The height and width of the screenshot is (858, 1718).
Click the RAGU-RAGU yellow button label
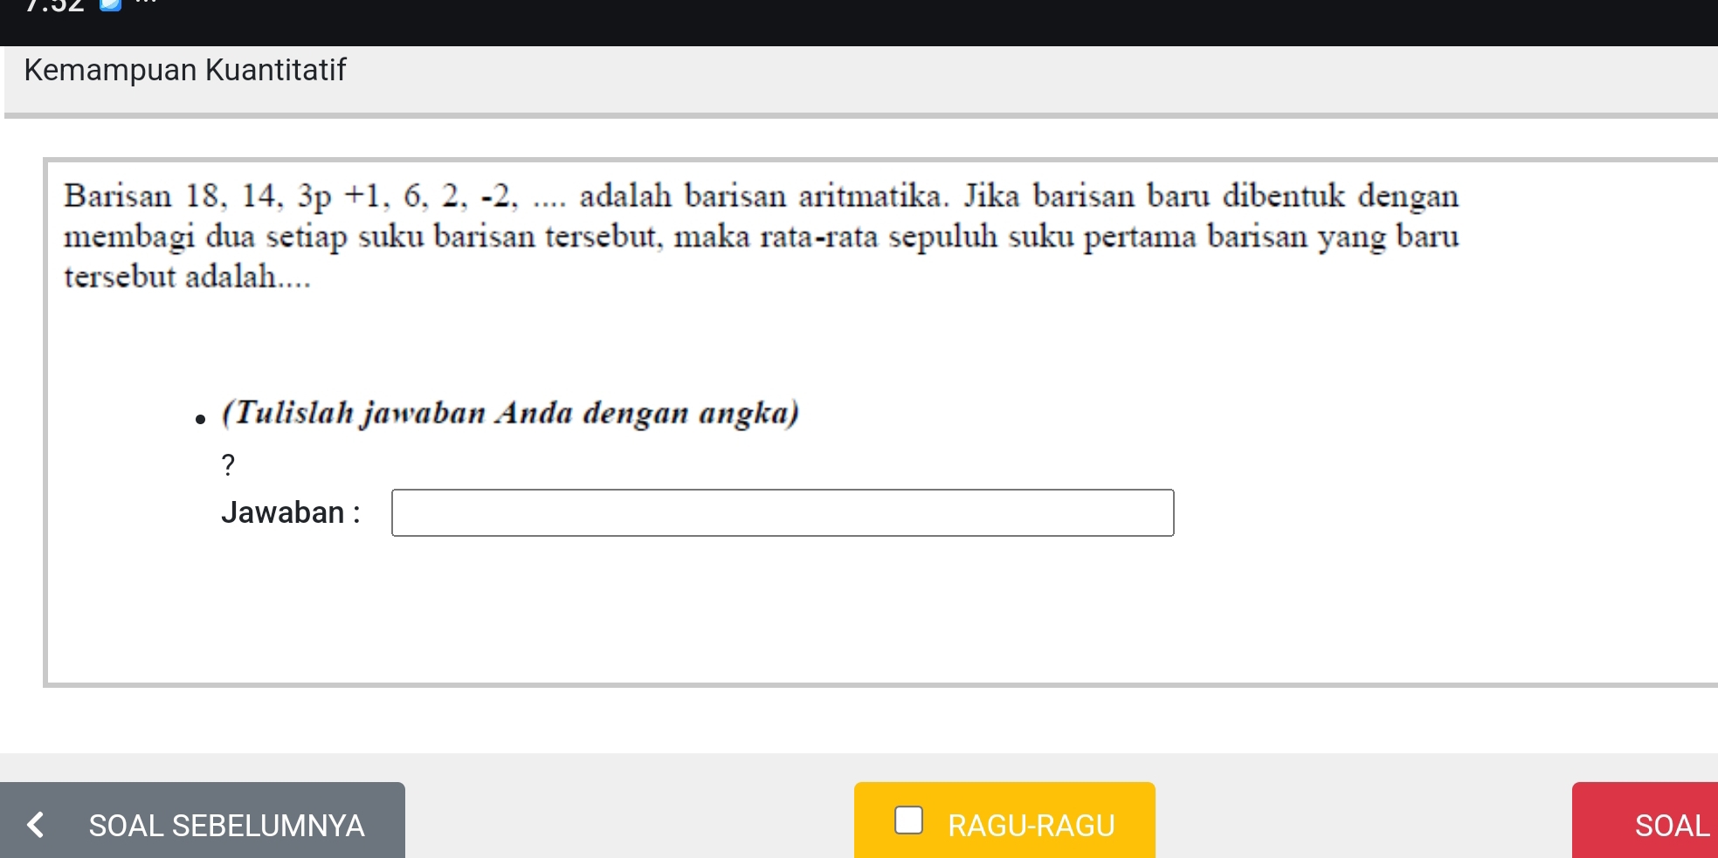coord(1031,825)
